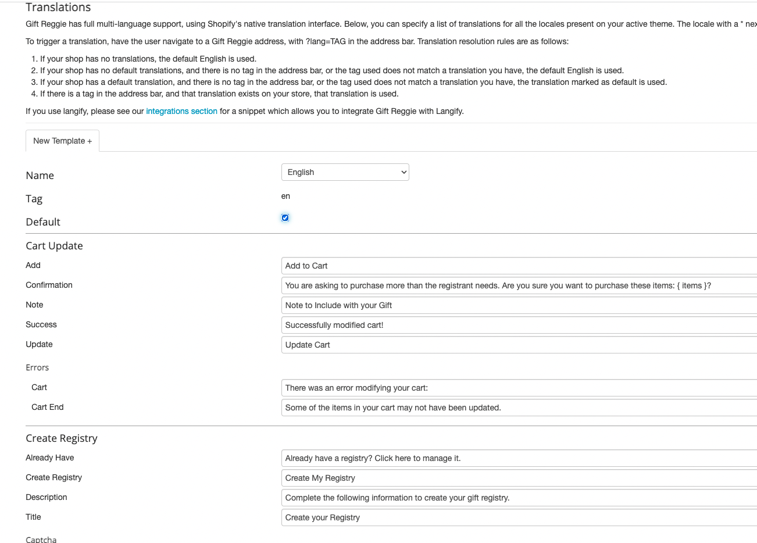Edit the Create your Registry title field
The height and width of the screenshot is (543, 757).
pyautogui.click(x=519, y=517)
